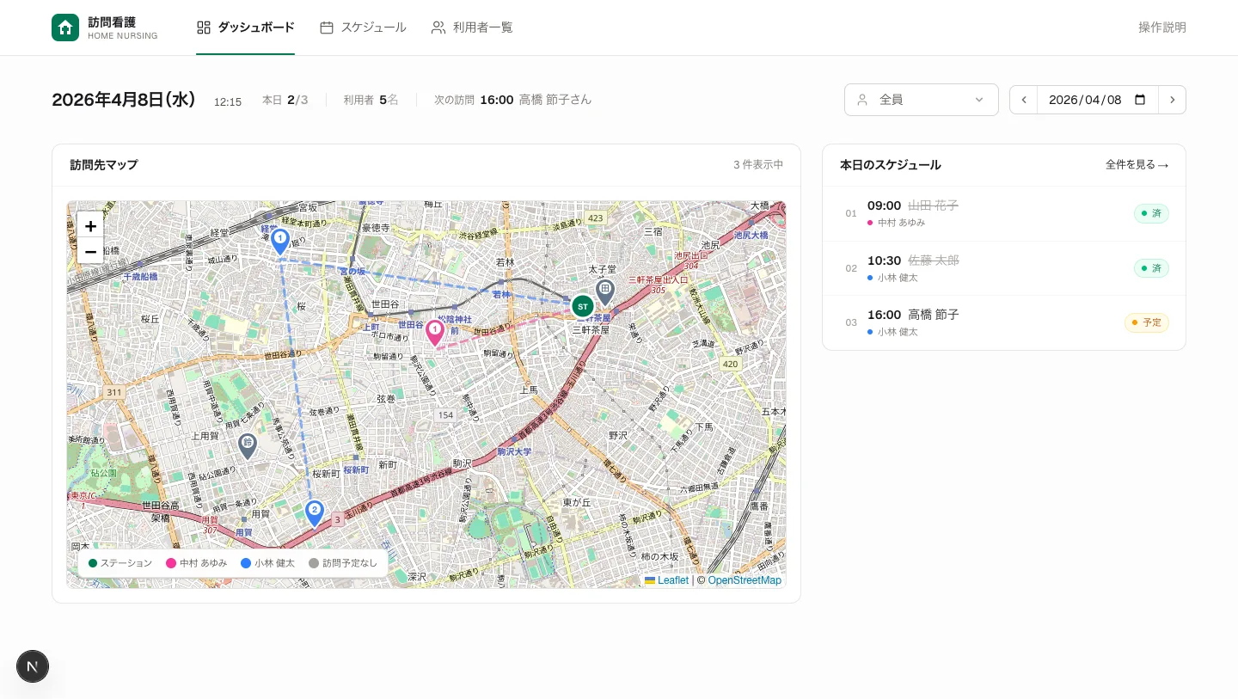Click 全件を見る to view all schedules
This screenshot has width=1238, height=699.
point(1137,165)
